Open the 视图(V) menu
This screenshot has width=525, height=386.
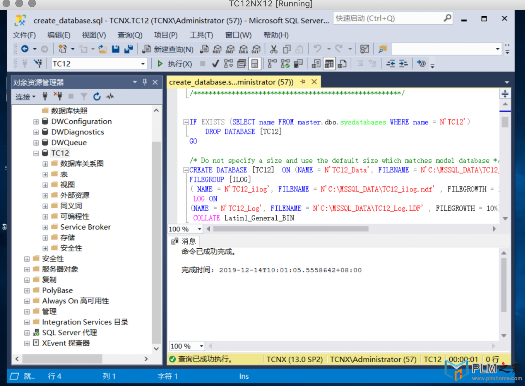94,35
